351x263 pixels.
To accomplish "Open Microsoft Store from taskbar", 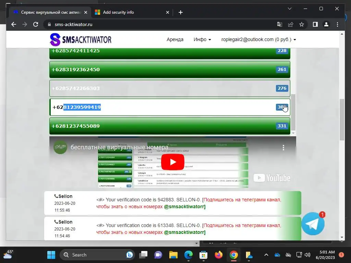I will [203, 255].
